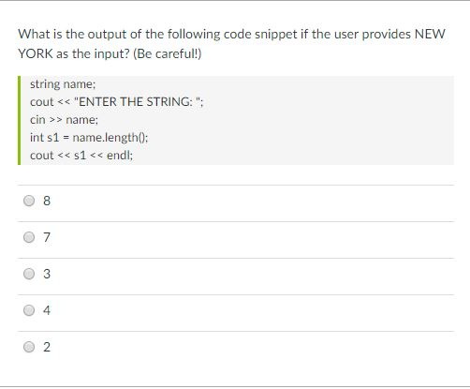The height and width of the screenshot is (389, 470).
Task: Click the "int s1" declaration in code
Action: (45, 138)
